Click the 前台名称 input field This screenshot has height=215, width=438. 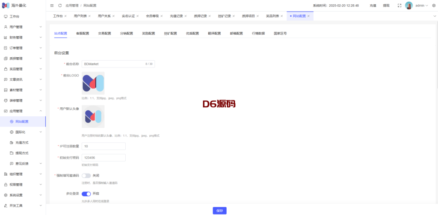pyautogui.click(x=118, y=64)
